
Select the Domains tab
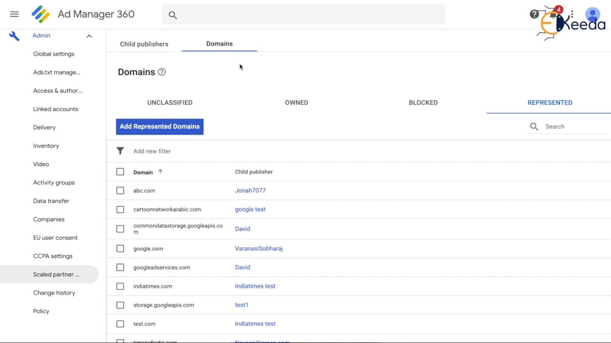point(220,44)
